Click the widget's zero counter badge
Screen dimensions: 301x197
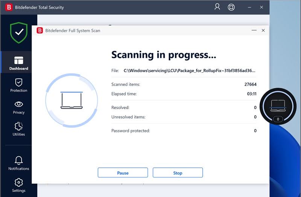click(x=278, y=119)
